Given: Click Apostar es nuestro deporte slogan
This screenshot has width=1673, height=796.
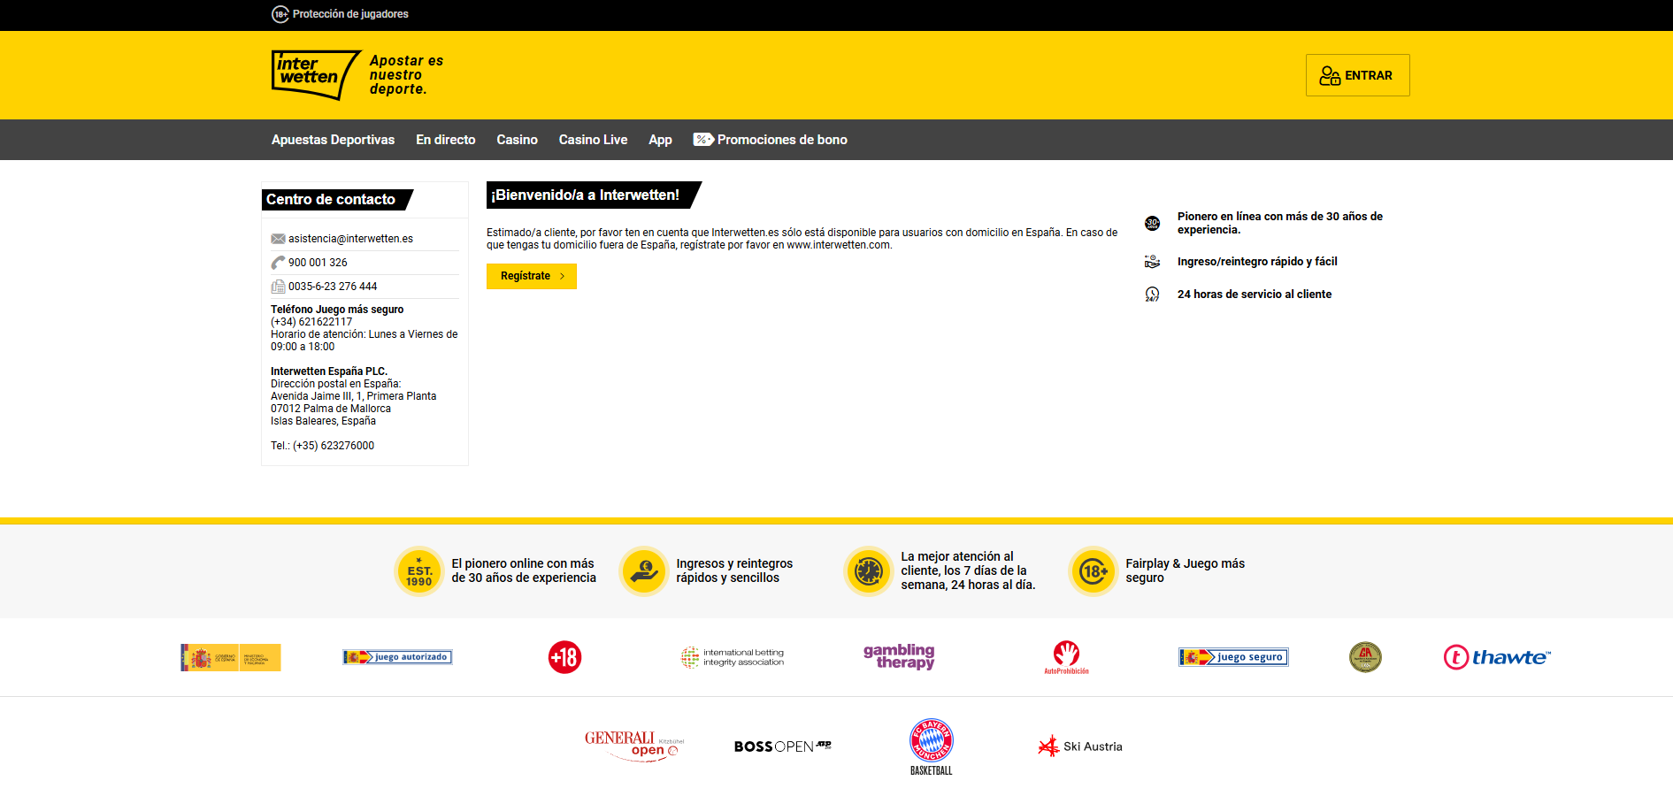Looking at the screenshot, I should (x=406, y=75).
